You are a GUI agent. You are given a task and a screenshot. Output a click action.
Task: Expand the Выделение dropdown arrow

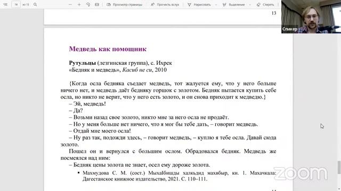pyautogui.click(x=250, y=4)
